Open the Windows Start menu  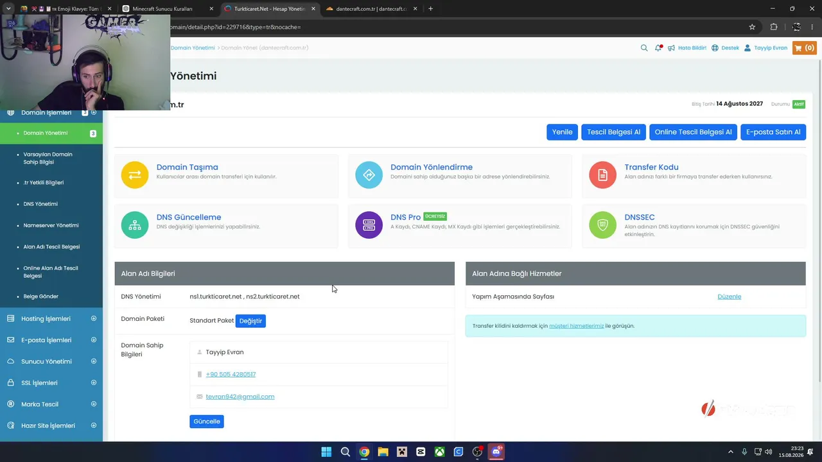(x=326, y=452)
